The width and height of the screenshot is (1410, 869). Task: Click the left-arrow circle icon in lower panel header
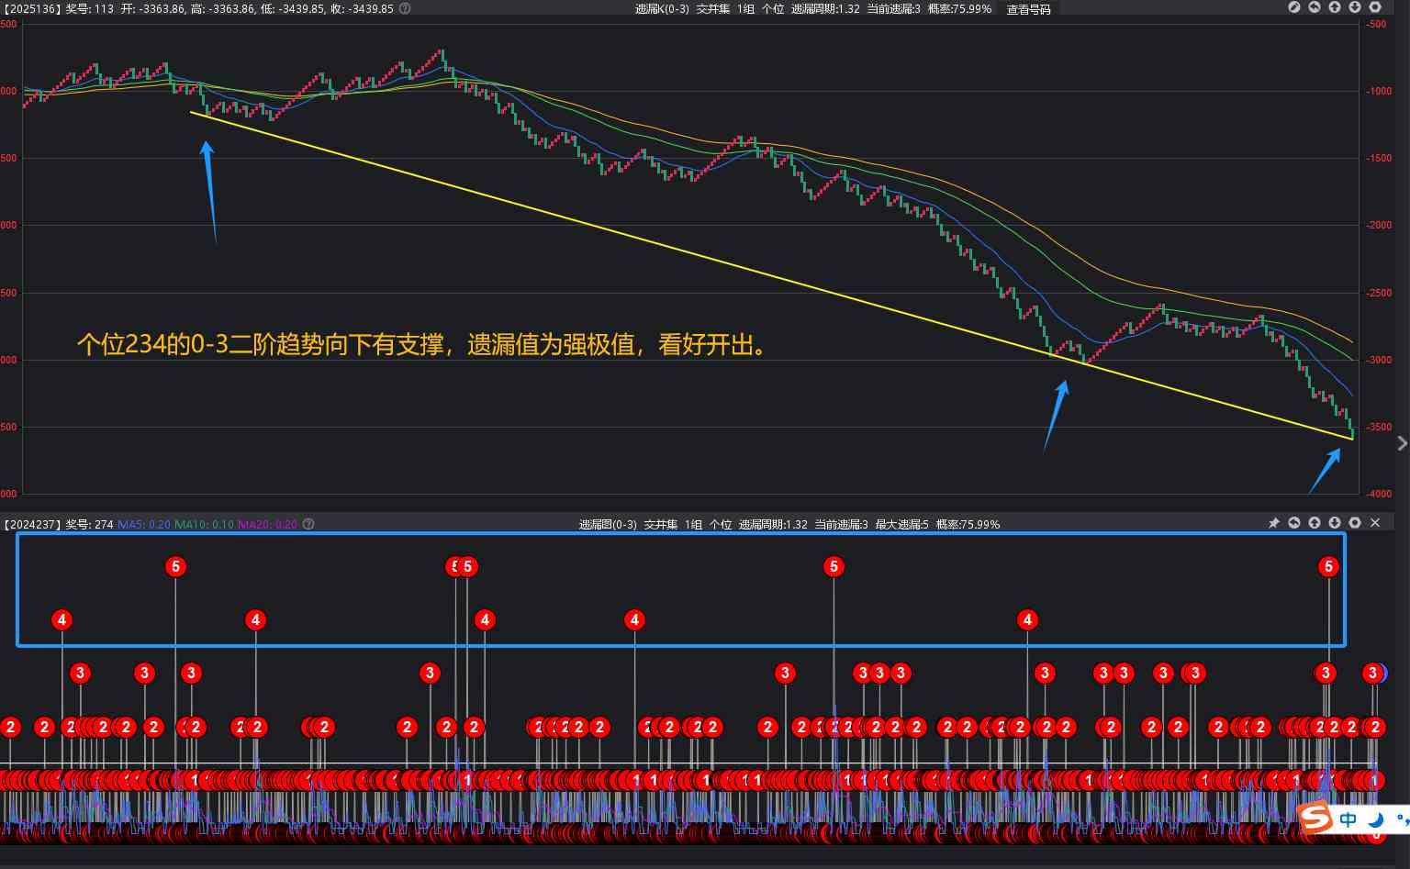click(1294, 523)
